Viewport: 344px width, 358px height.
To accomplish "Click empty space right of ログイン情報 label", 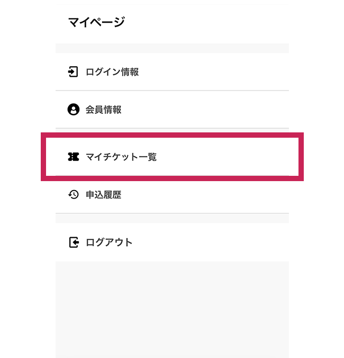I will pyautogui.click(x=222, y=72).
